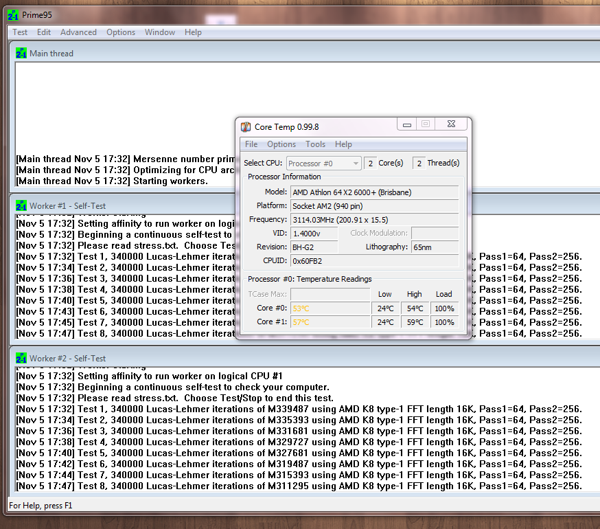Click Worker #1 Test 1 log line
This screenshot has width=600, height=529.
click(x=125, y=257)
